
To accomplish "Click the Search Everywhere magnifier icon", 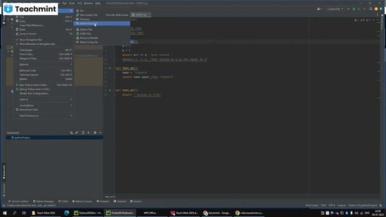I will coord(371,9).
